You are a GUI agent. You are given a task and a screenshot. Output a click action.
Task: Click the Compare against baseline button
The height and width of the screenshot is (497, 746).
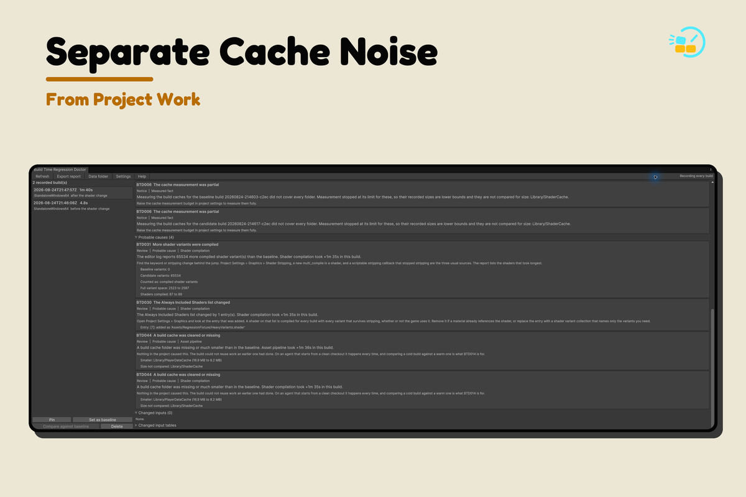(66, 426)
